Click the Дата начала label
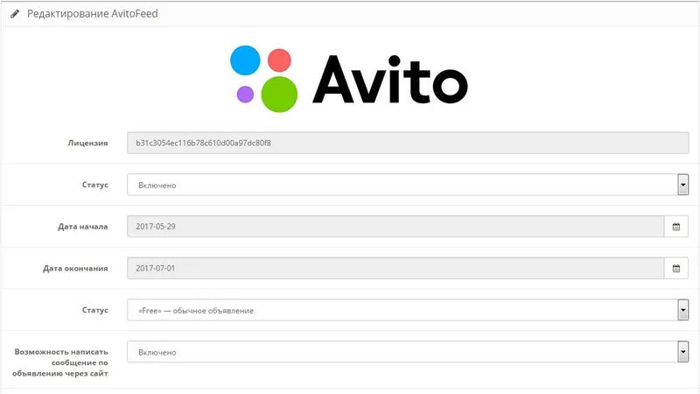 (83, 227)
